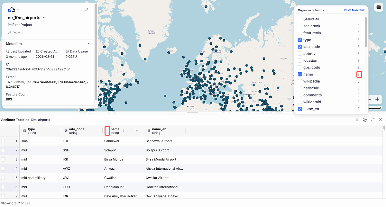Click the drag handle beside the abbrev column
386x207 pixels.
[x=359, y=54]
